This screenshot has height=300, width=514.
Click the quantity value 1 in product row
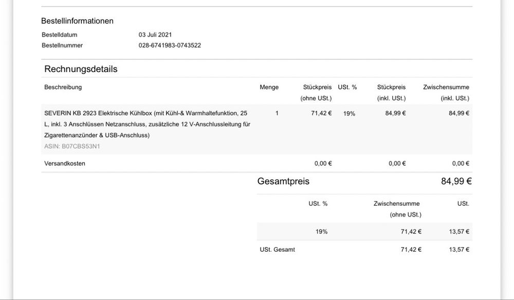(277, 113)
